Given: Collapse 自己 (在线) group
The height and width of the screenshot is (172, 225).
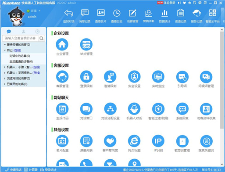Looking at the screenshot, I should click(x=5, y=50).
